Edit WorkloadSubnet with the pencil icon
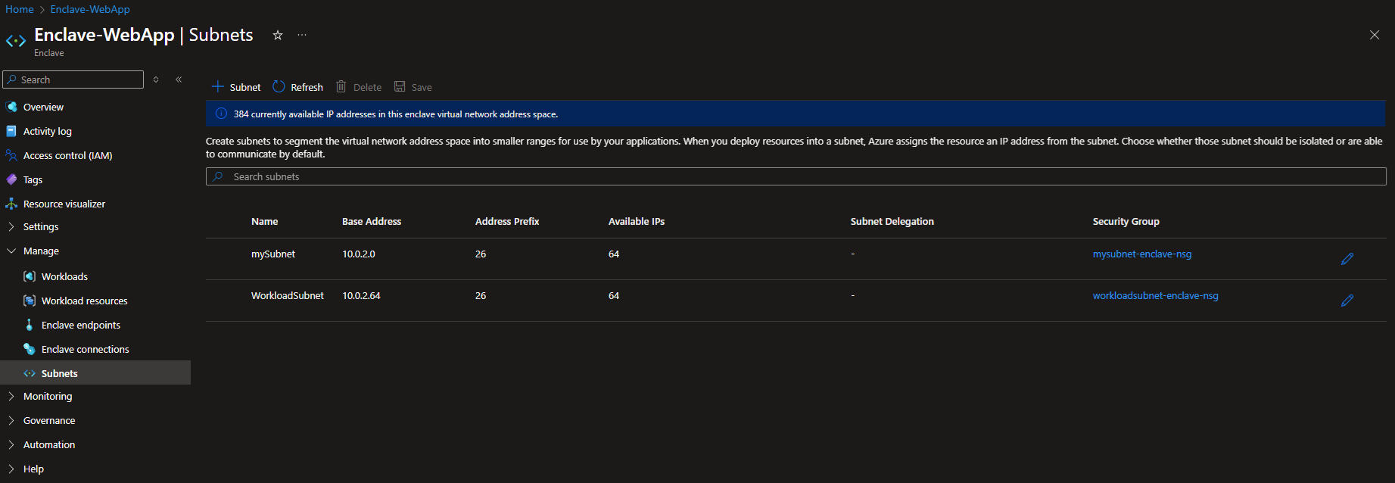This screenshot has height=483, width=1395. pos(1347,301)
